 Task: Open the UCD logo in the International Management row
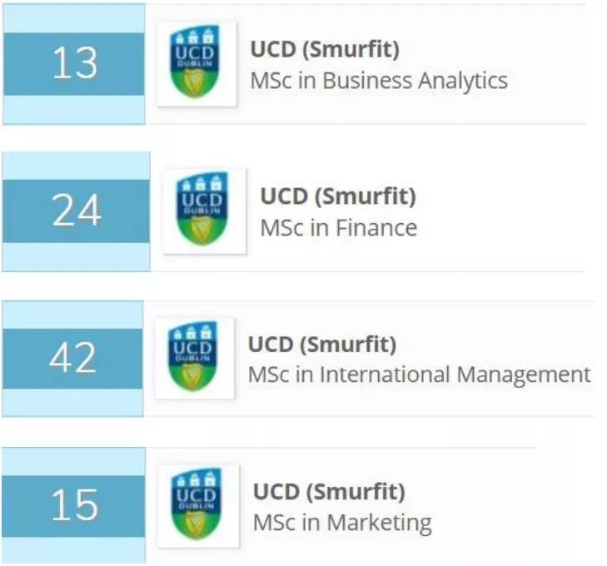click(195, 358)
